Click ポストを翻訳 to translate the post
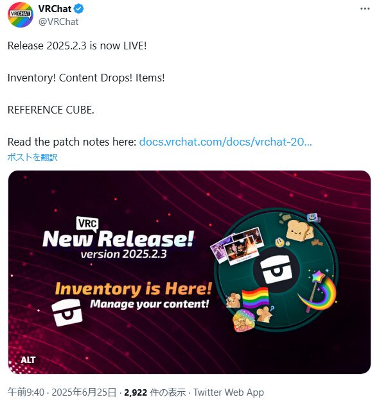This screenshot has width=379, height=404. point(32,157)
